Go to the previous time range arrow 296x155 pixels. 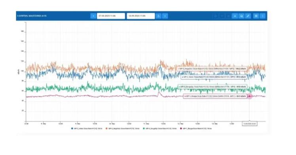[x=93, y=16]
